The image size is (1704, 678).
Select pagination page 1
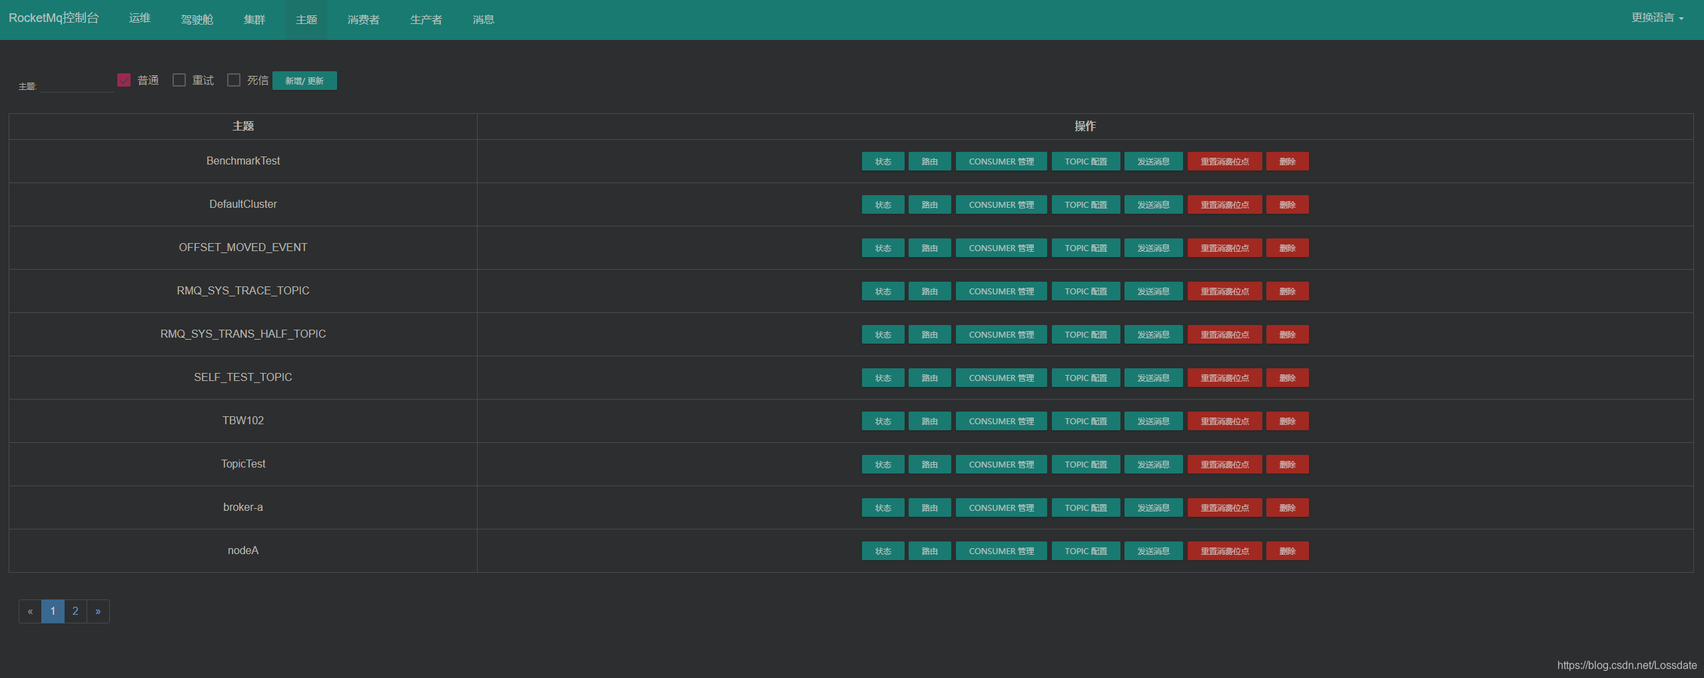[x=53, y=611]
